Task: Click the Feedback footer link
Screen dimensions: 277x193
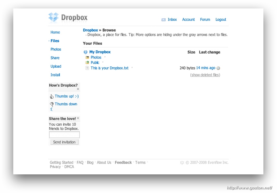Action: coord(123,163)
